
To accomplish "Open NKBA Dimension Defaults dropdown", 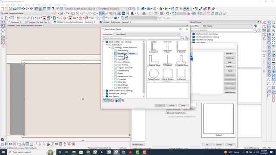I will tap(27, 13).
